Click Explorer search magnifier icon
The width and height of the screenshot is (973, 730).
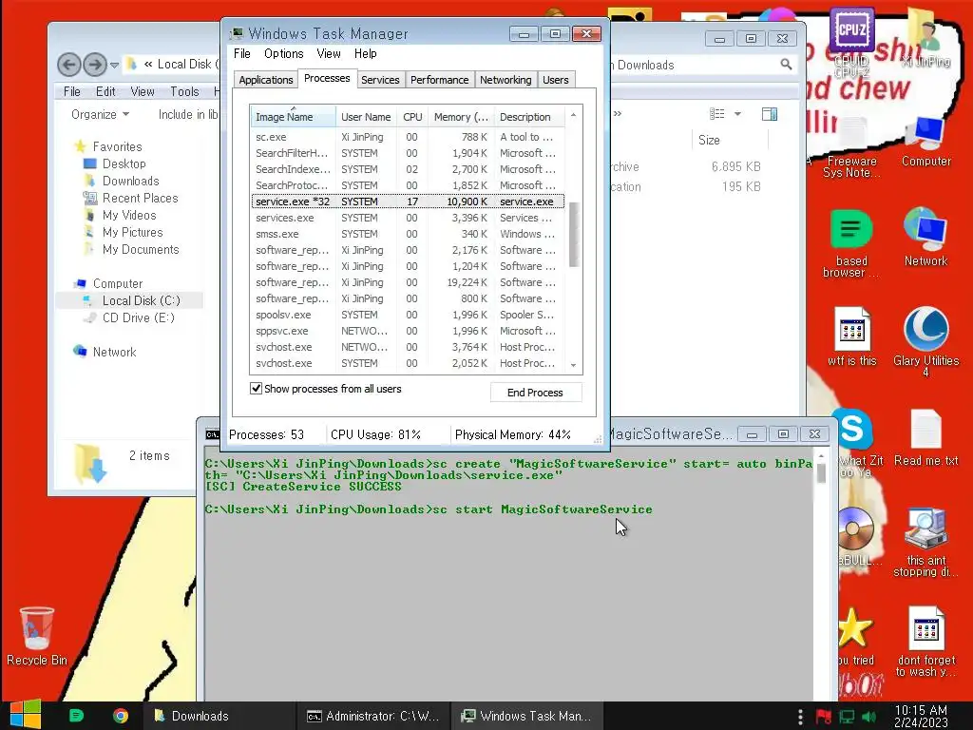pyautogui.click(x=786, y=64)
